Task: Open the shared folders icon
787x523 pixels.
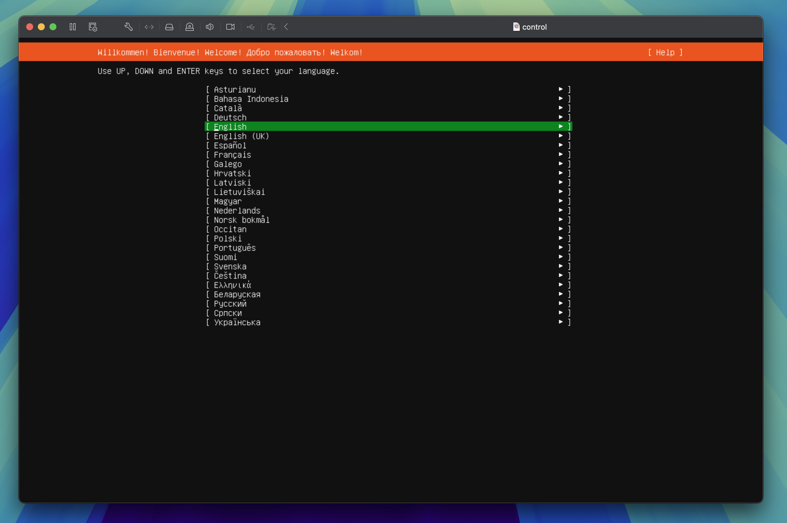Action: pyautogui.click(x=271, y=27)
